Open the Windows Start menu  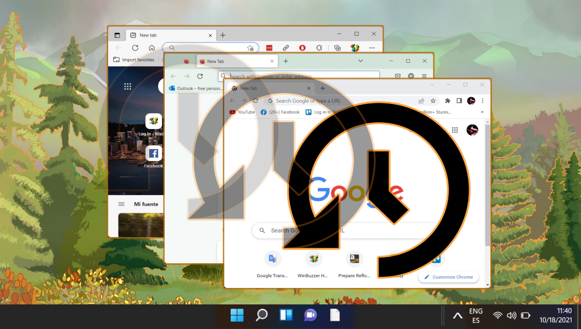237,315
